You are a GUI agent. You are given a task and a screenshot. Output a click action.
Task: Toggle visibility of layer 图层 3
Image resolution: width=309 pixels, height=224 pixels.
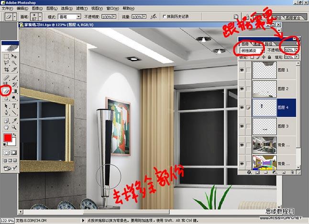pyautogui.click(x=242, y=125)
